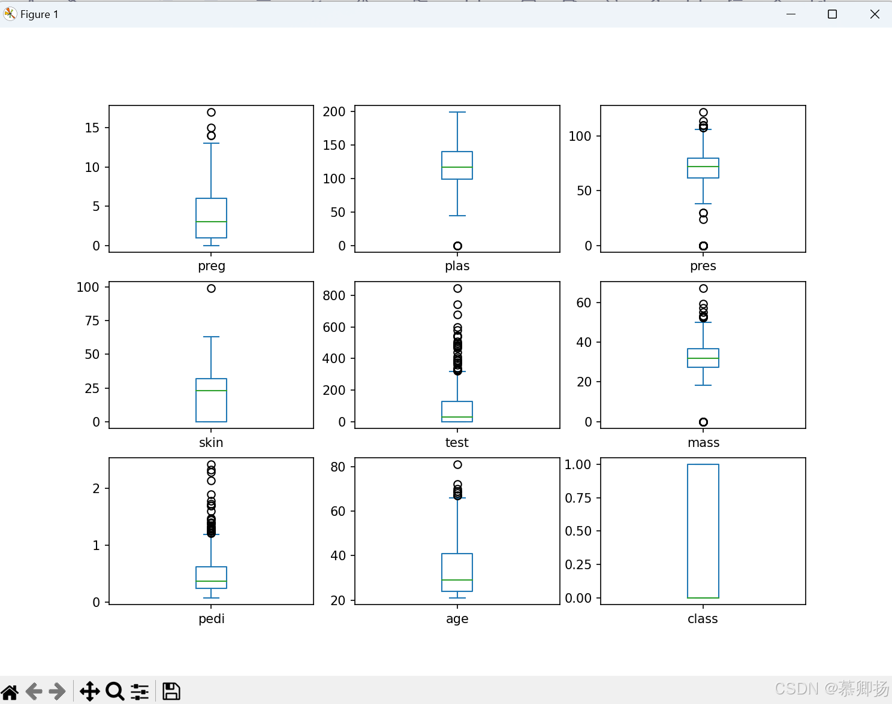Click the '15' tick label on preg axis
892x704 pixels.
point(92,128)
